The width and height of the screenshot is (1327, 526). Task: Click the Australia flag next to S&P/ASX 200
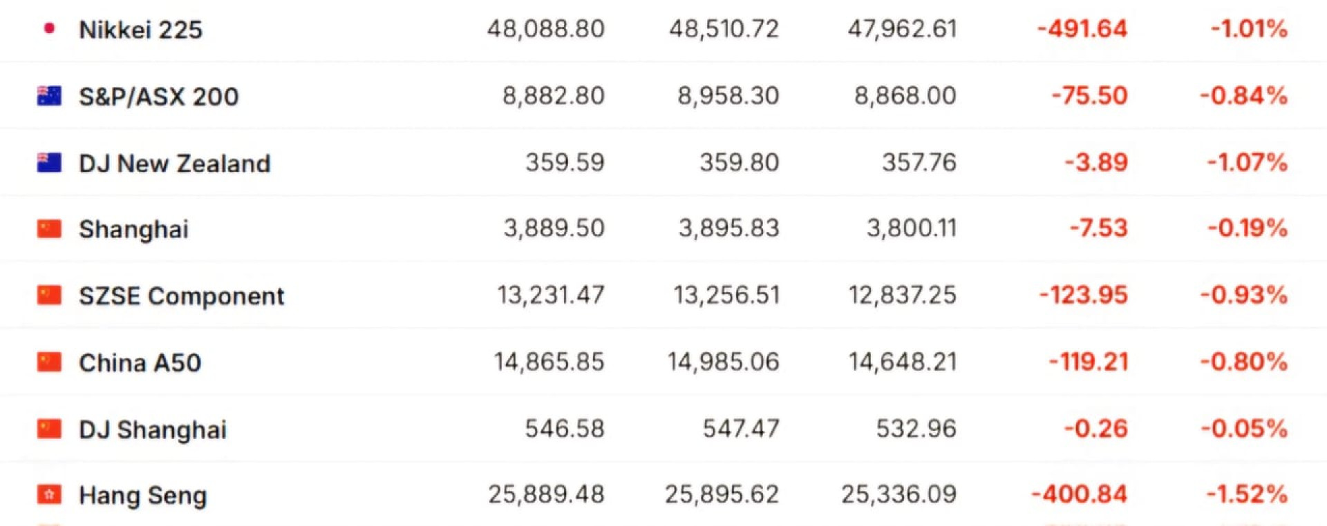(x=49, y=96)
